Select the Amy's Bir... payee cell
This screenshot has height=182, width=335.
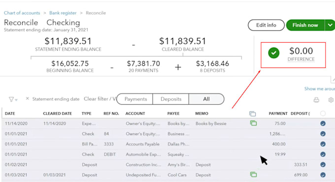click(179, 164)
